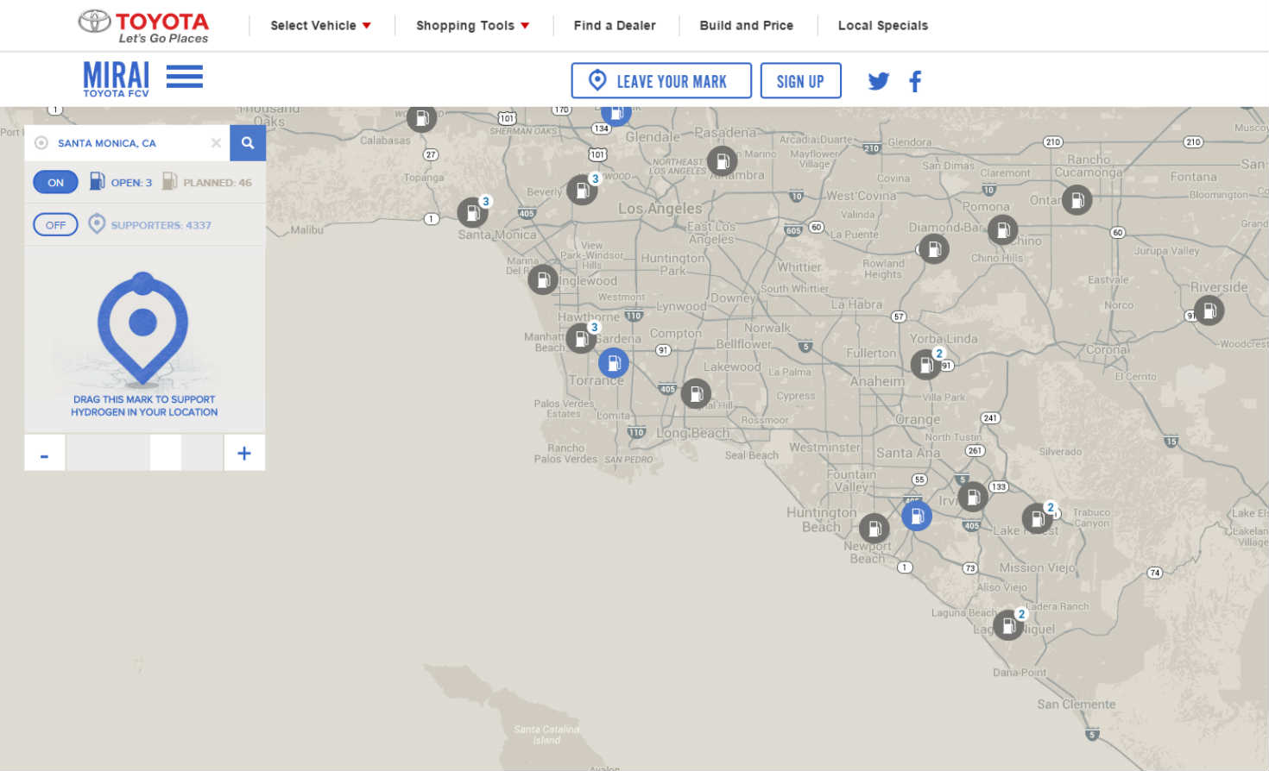This screenshot has width=1269, height=771.
Task: Select the Irvine gray station marker
Action: [x=973, y=497]
